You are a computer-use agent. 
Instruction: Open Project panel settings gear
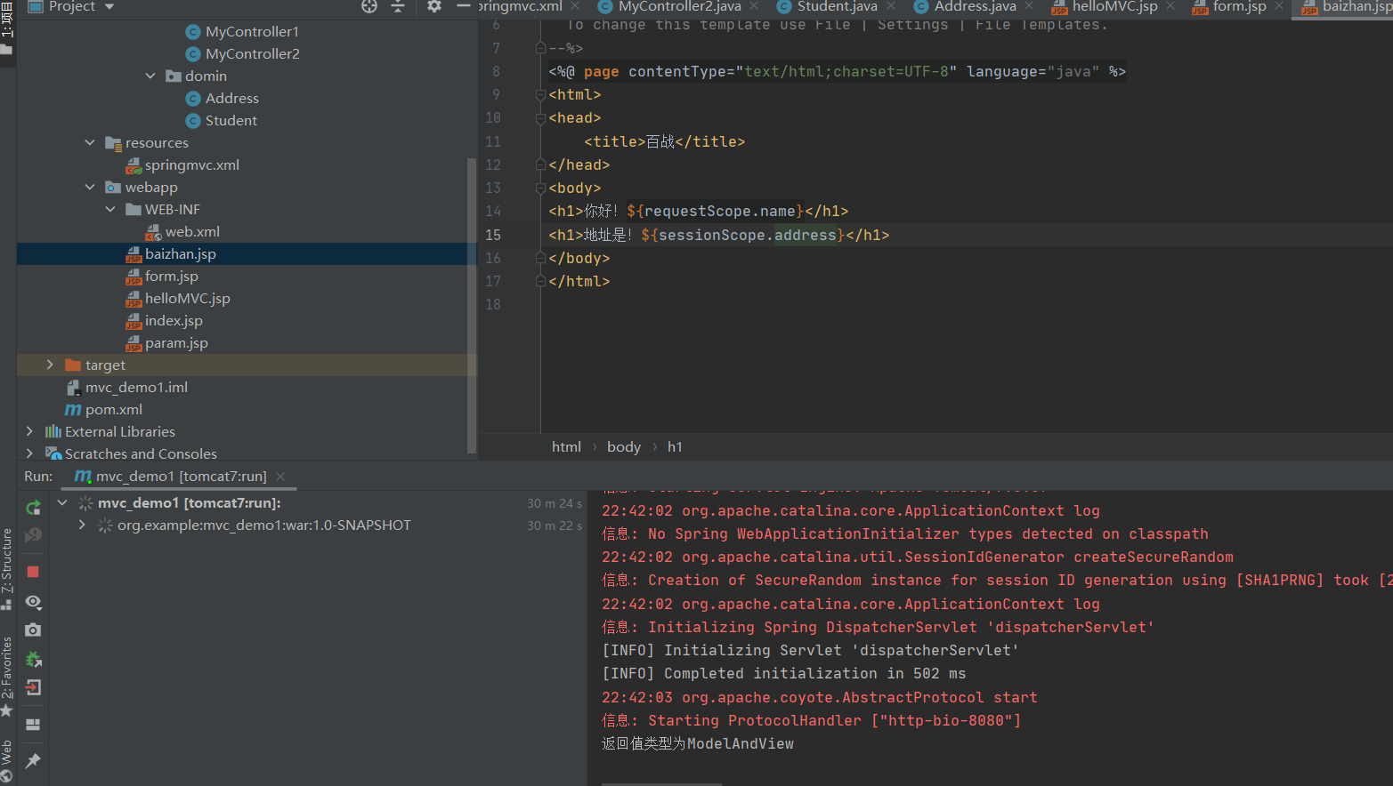[434, 6]
